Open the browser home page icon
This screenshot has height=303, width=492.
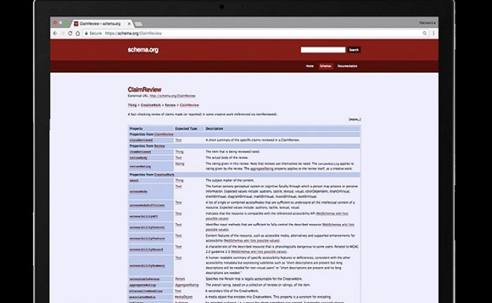(x=77, y=33)
